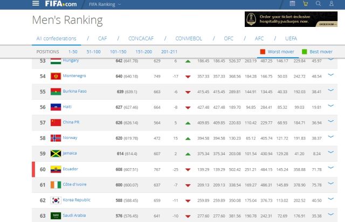Jump to positions 51-100
This screenshot has height=222, width=345.
pos(93,52)
